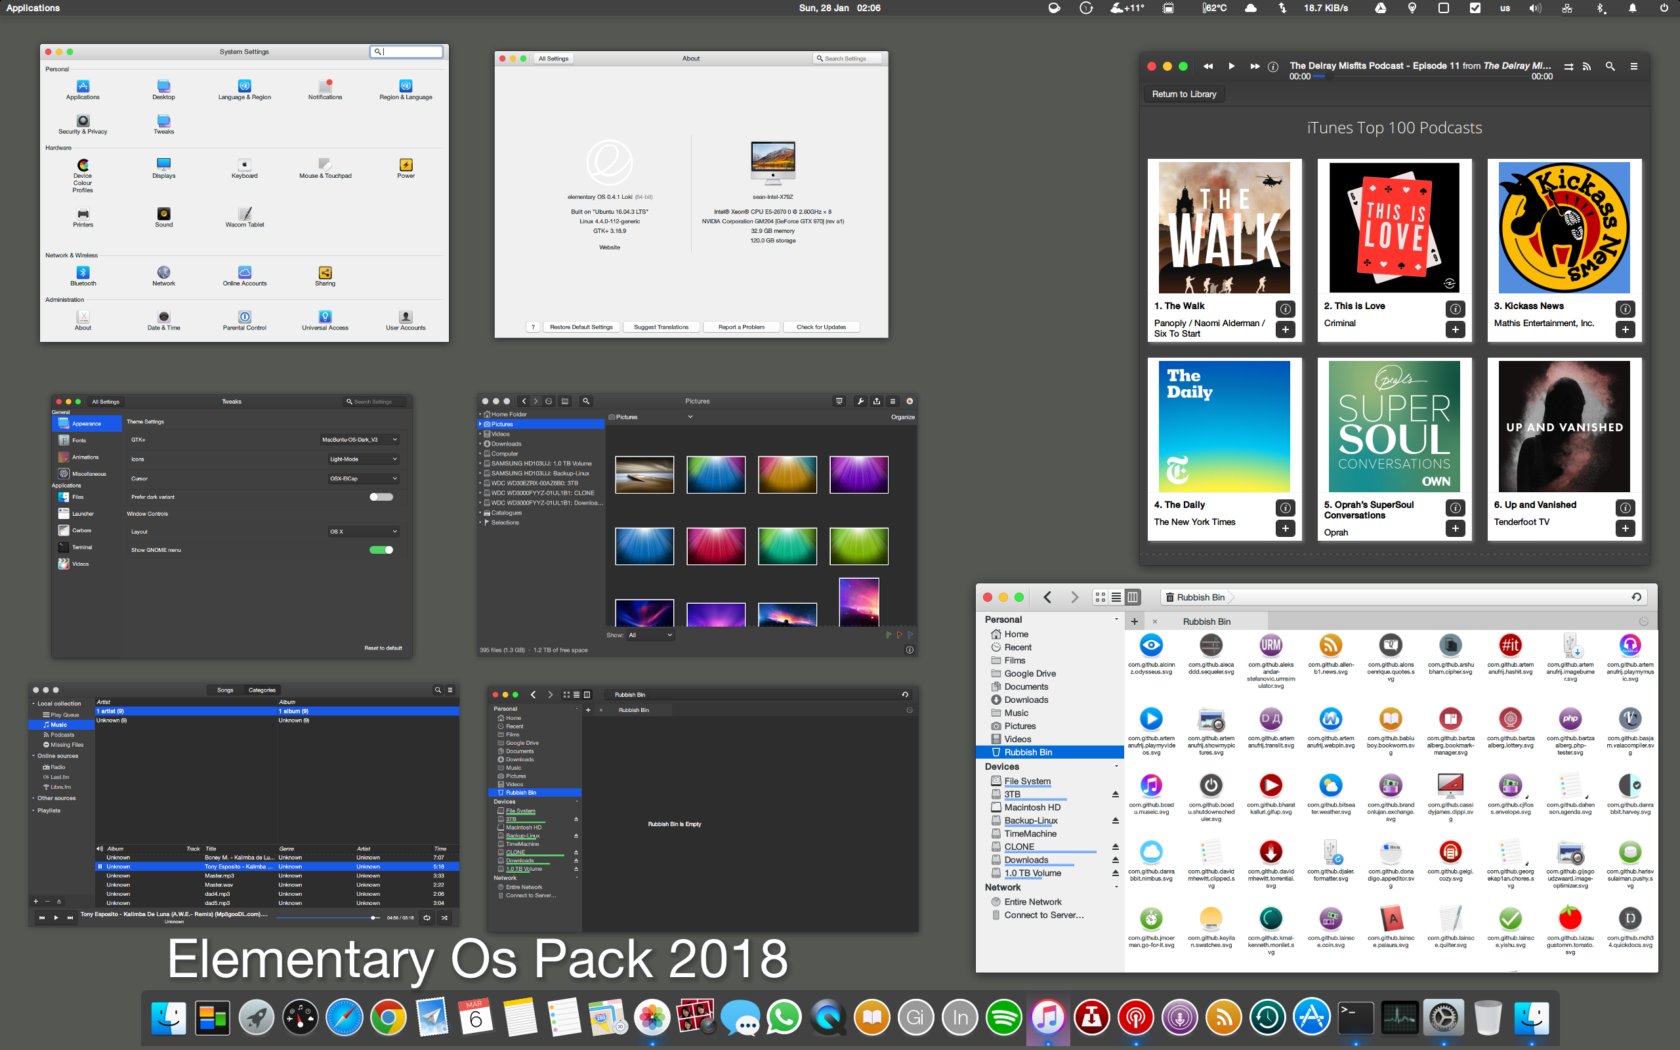Screen dimensions: 1680x1050
Task: Toggle shuffle in the podcast player header
Action: 1568,67
